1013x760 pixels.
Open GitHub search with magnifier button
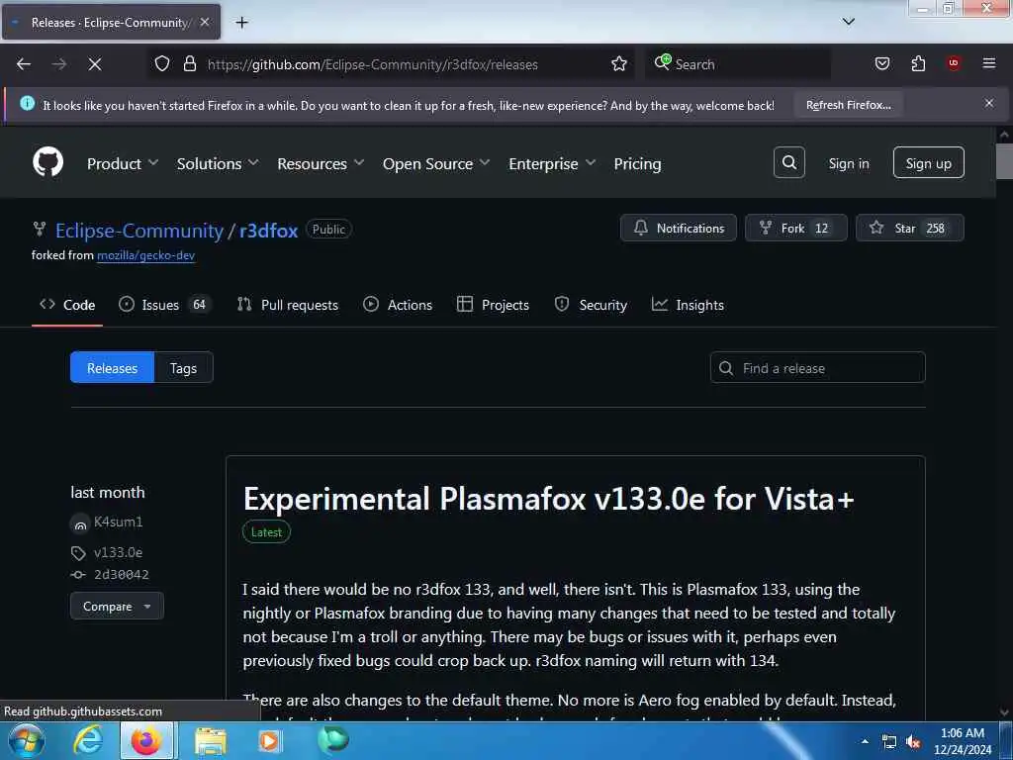(x=788, y=162)
